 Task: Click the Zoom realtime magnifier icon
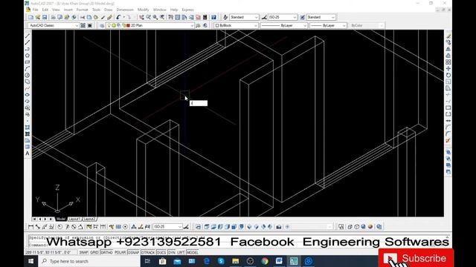149,17
